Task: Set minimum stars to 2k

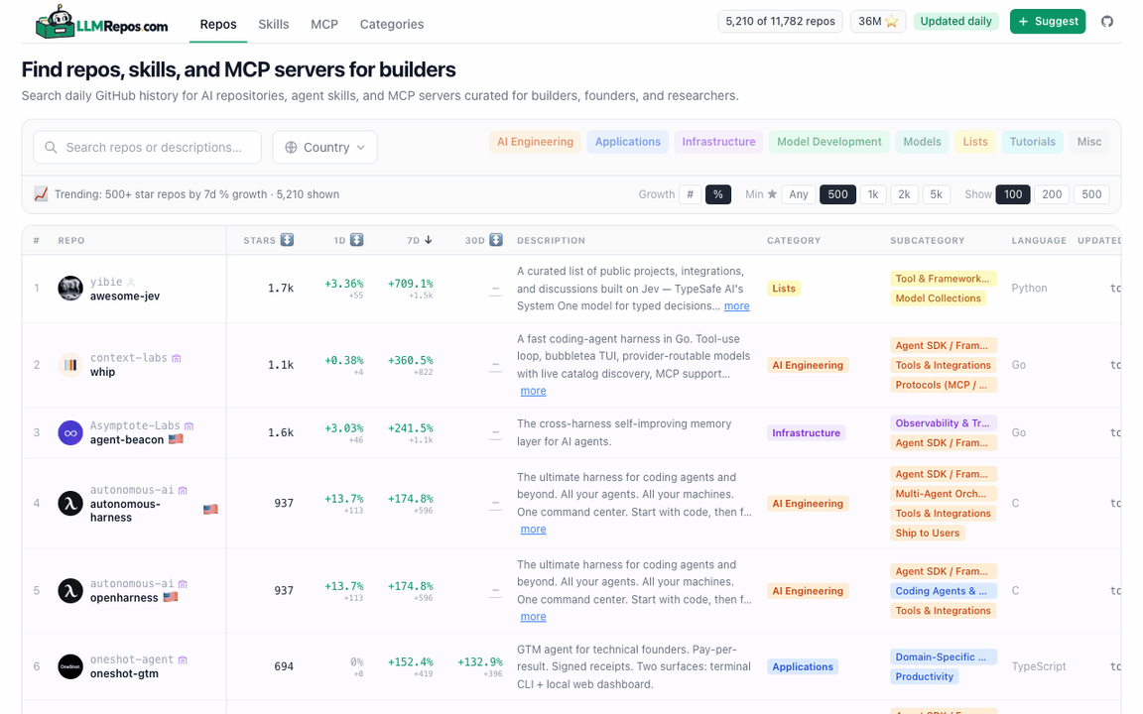Action: click(x=904, y=194)
